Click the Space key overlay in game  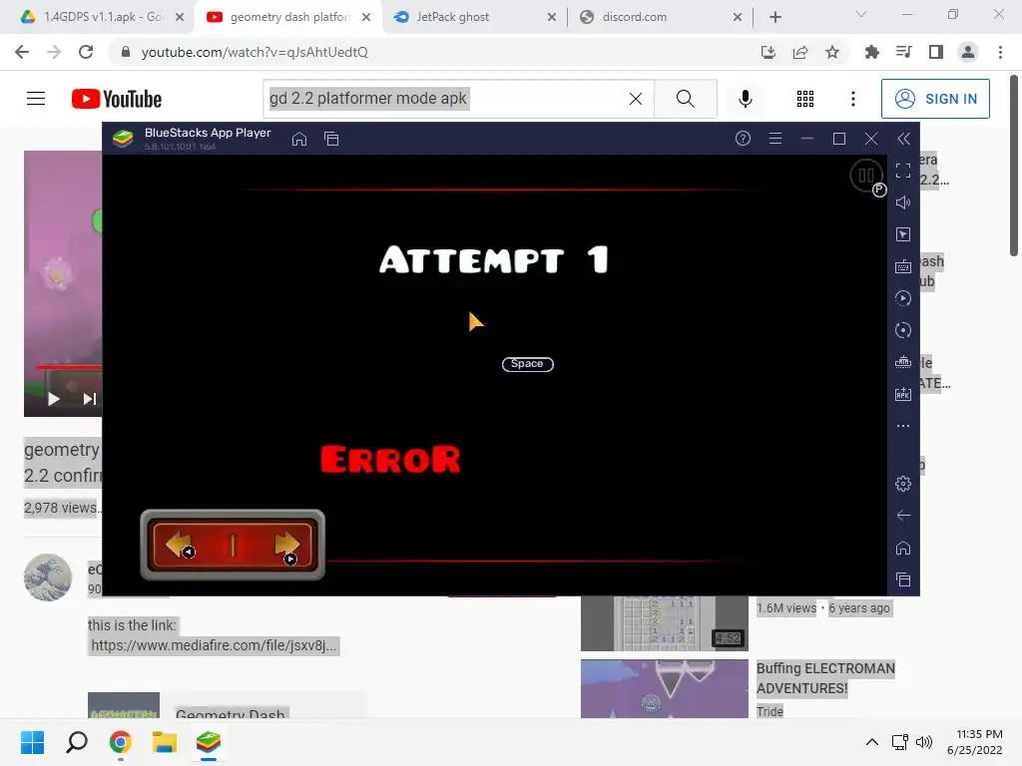click(x=527, y=364)
